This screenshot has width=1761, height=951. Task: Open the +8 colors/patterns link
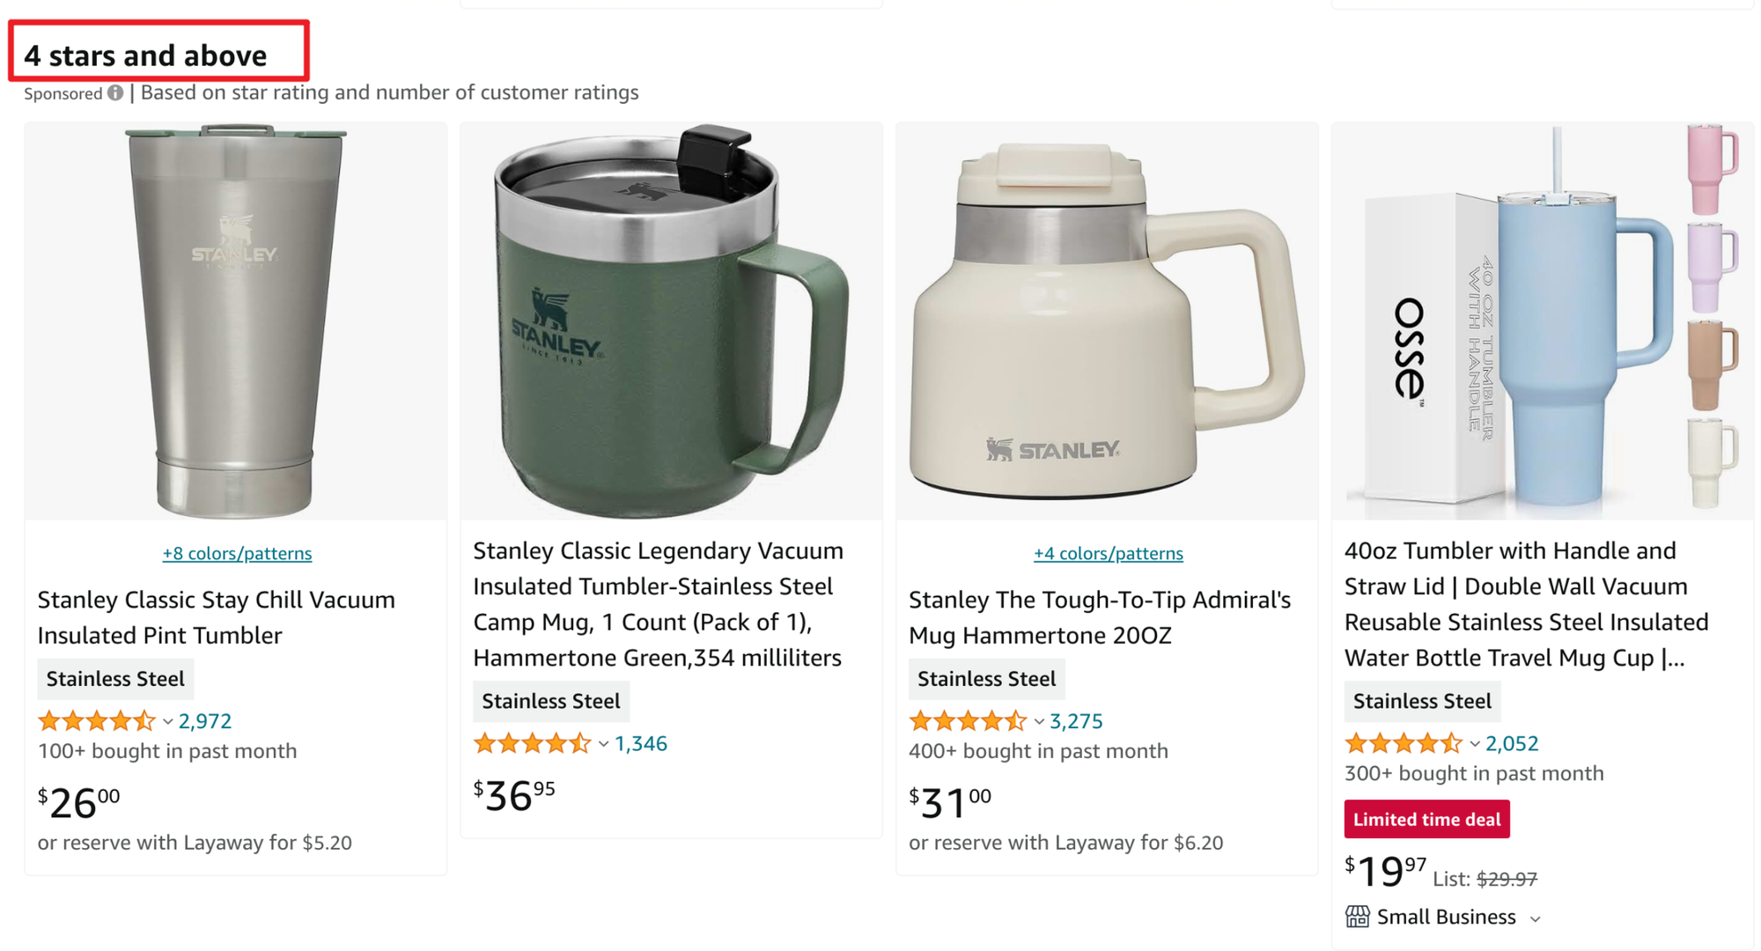237,553
